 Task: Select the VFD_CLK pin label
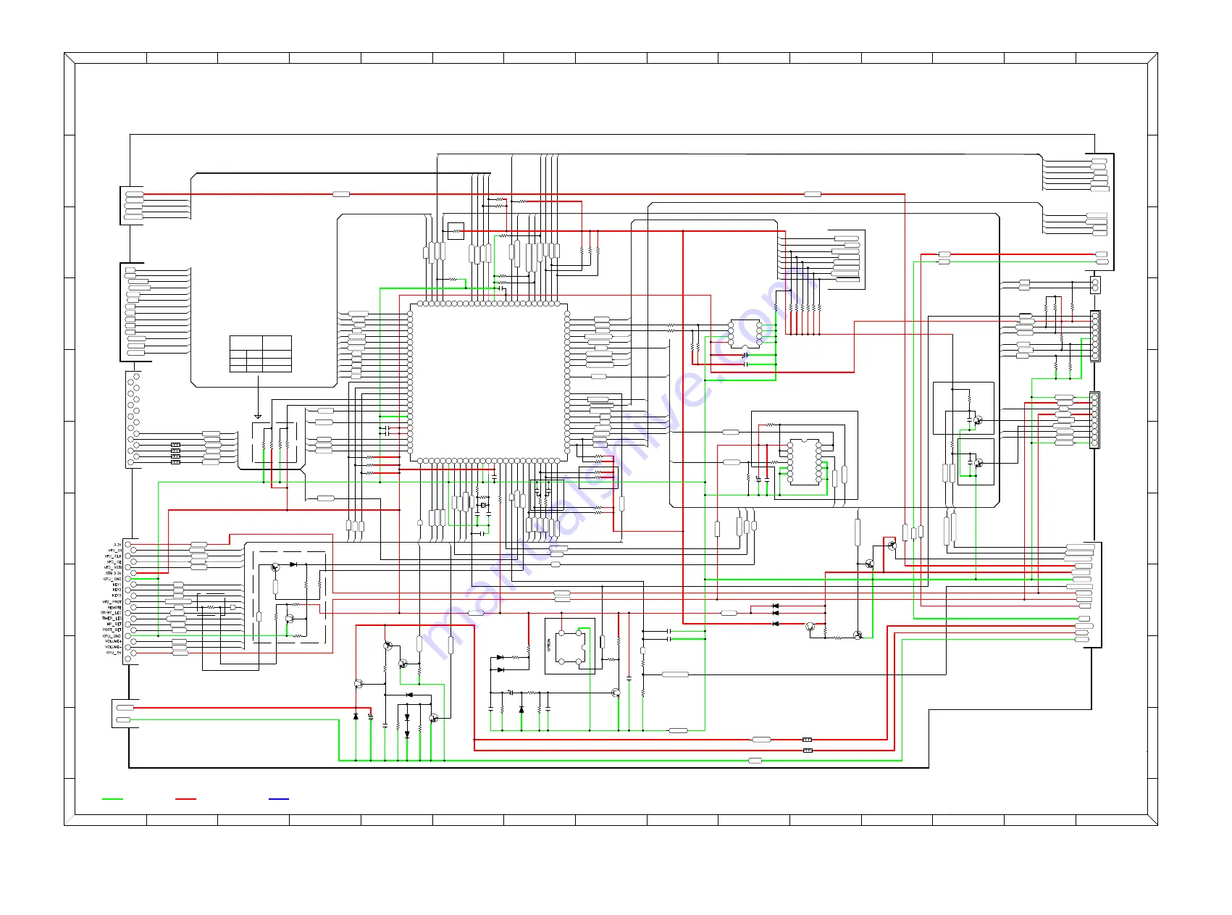click(x=113, y=556)
